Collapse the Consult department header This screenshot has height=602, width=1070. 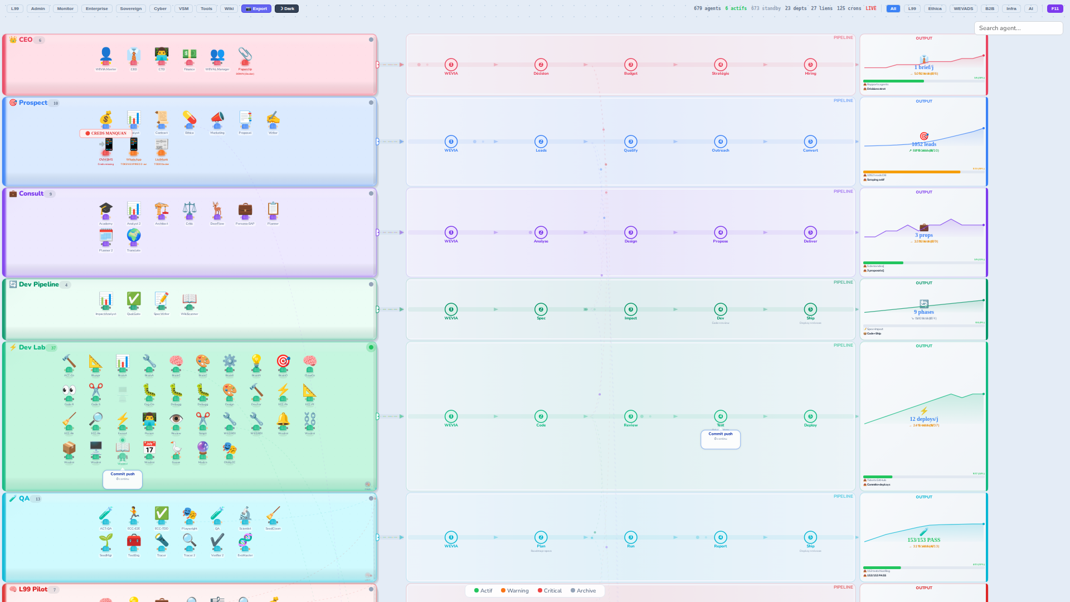pyautogui.click(x=31, y=193)
